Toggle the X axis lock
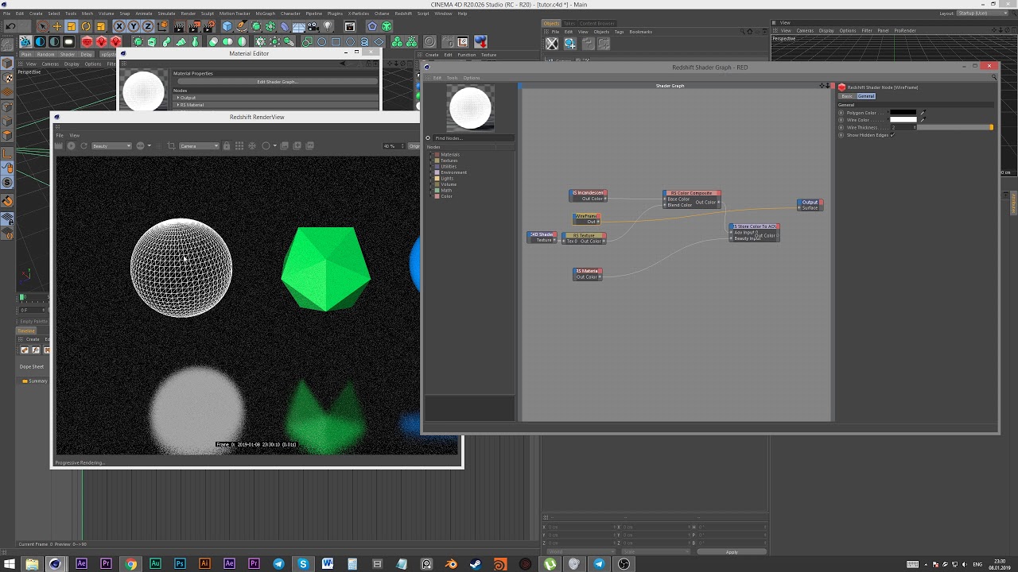The height and width of the screenshot is (572, 1018). [x=119, y=26]
